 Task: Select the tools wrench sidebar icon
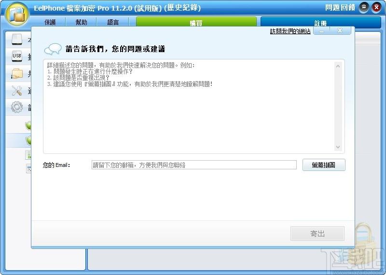(x=17, y=91)
